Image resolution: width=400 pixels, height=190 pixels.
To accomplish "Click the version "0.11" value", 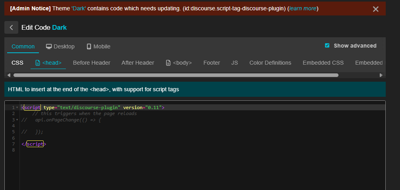I will coord(153,107).
